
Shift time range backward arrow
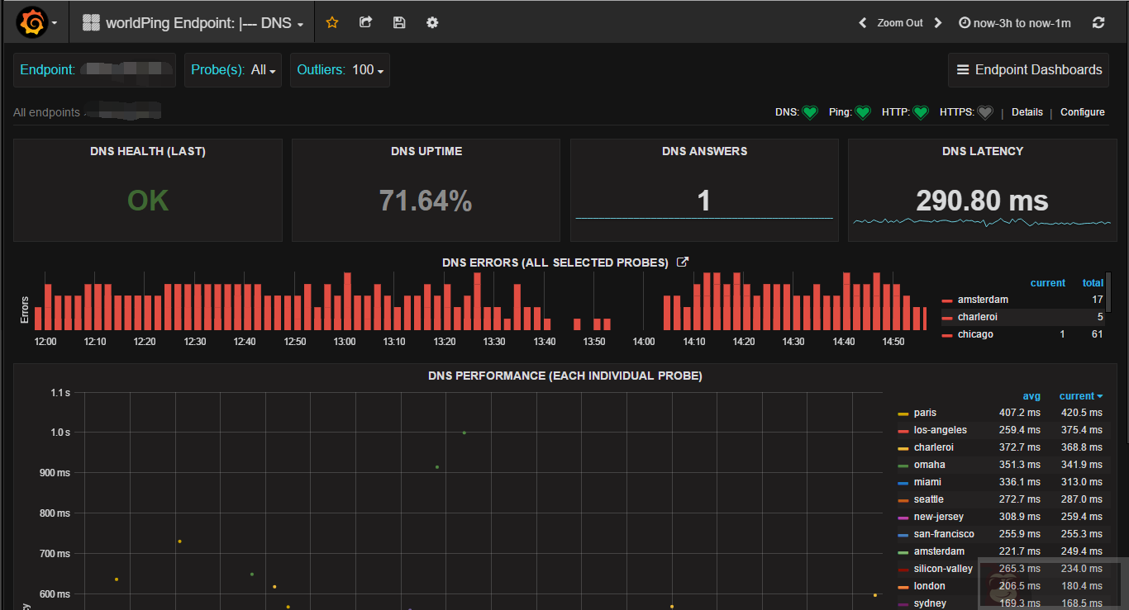point(863,23)
